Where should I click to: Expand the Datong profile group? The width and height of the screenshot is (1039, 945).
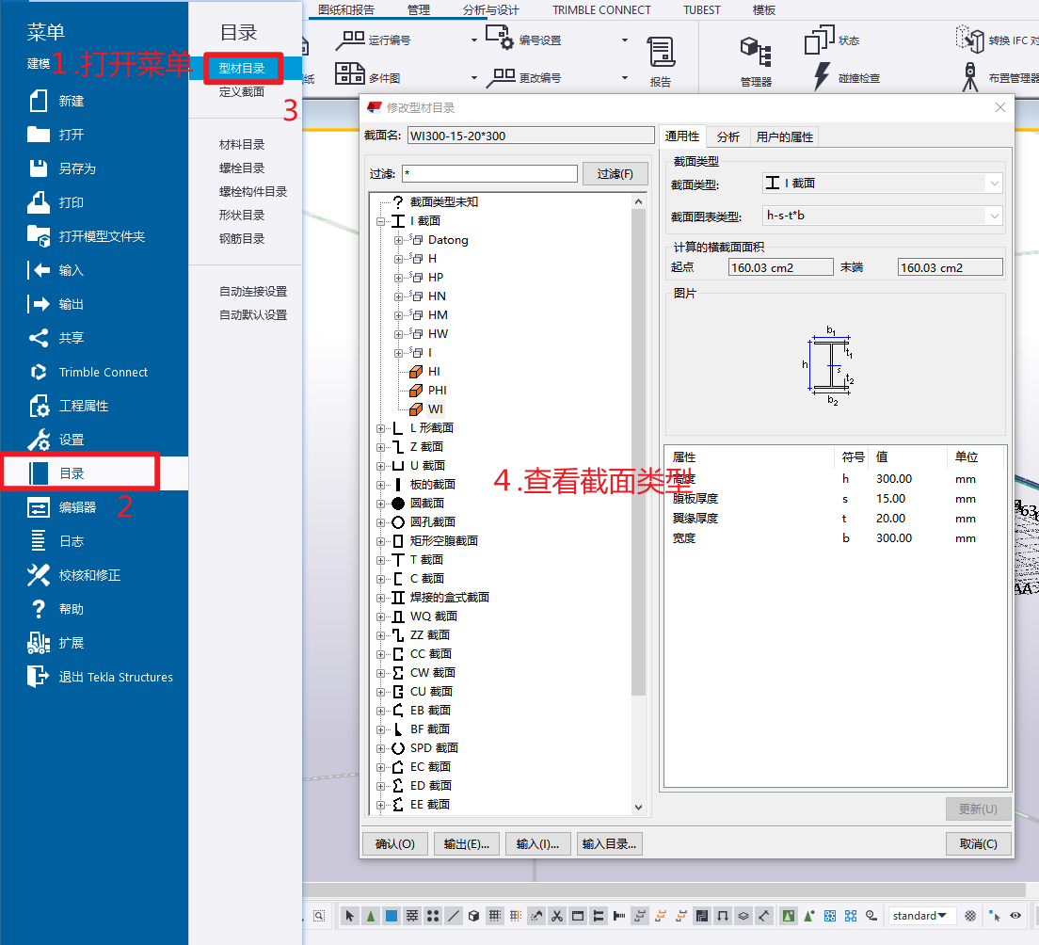(398, 240)
